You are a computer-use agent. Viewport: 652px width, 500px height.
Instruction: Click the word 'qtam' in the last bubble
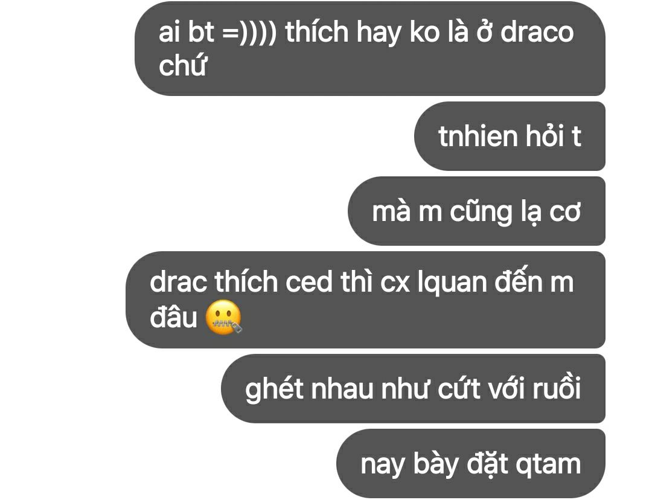pos(548,465)
